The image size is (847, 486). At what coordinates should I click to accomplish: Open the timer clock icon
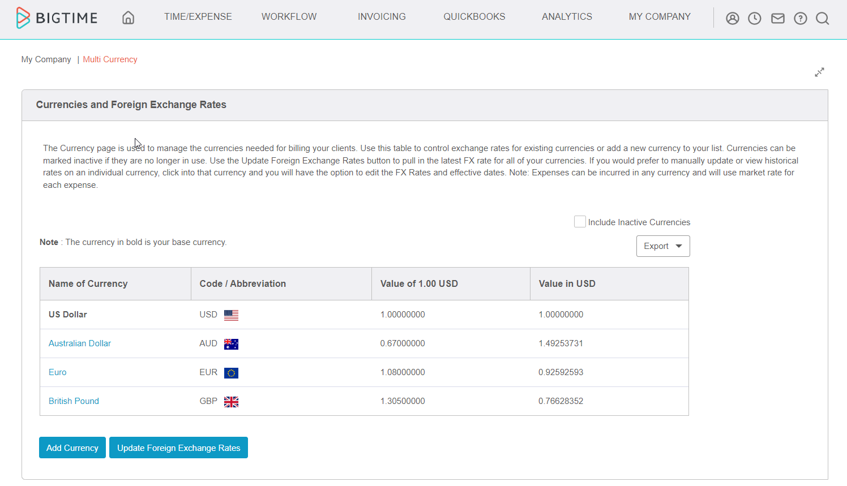[x=755, y=19]
